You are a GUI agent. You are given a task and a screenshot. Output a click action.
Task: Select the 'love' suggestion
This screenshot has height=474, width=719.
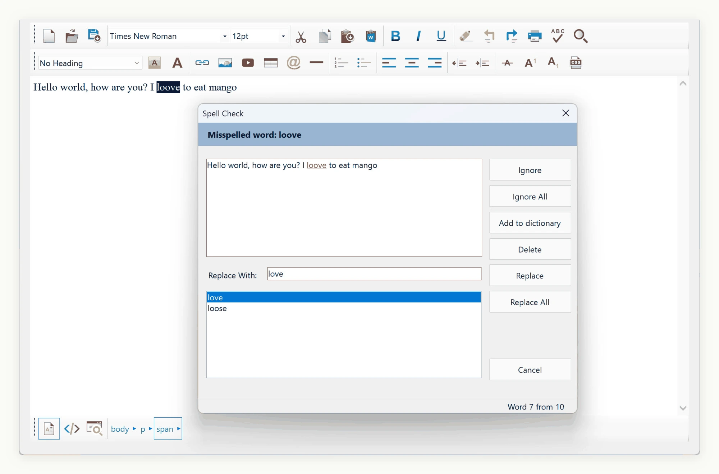click(344, 297)
